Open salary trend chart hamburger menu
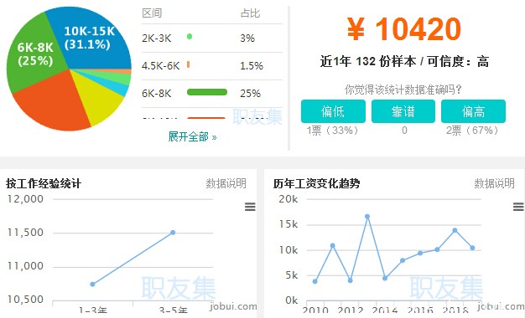Screen dimensions: 525x318 (518, 207)
